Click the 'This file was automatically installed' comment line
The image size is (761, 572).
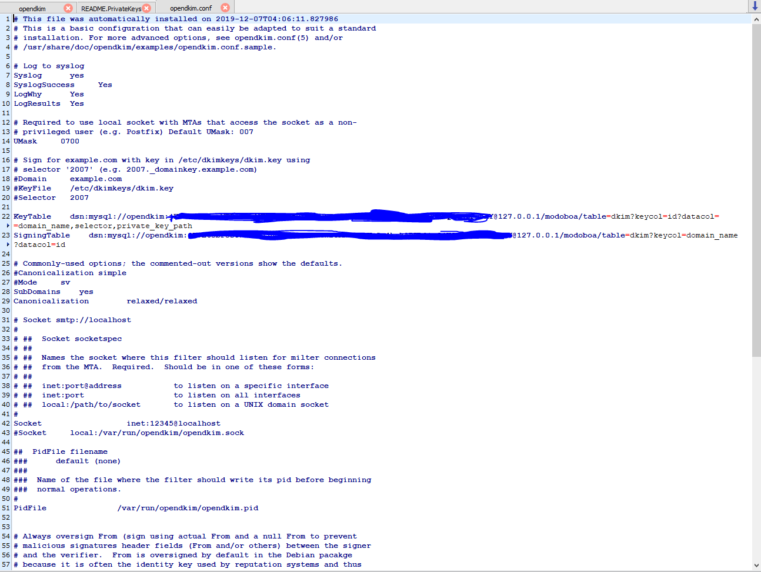point(176,19)
